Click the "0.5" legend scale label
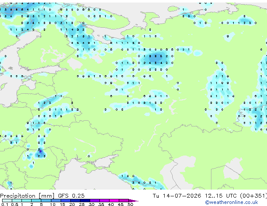The height and width of the screenshot is (206, 267). (x=15, y=204)
